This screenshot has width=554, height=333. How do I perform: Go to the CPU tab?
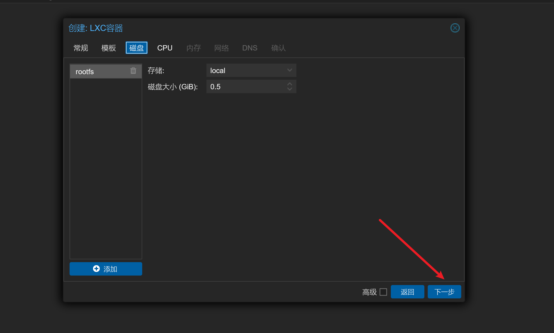coord(165,48)
